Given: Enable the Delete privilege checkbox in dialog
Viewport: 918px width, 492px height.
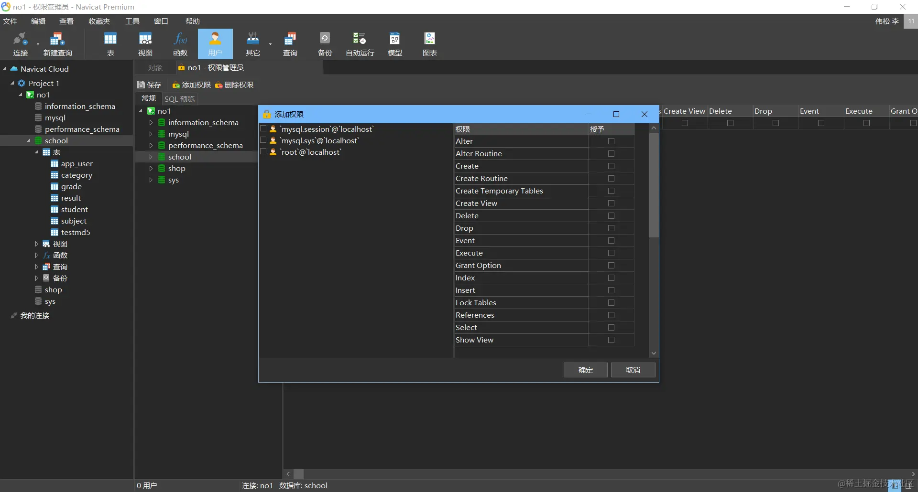Looking at the screenshot, I should tap(611, 215).
